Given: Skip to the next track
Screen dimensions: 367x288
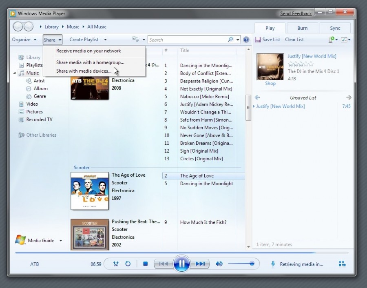Looking at the screenshot, I should pyautogui.click(x=200, y=264).
